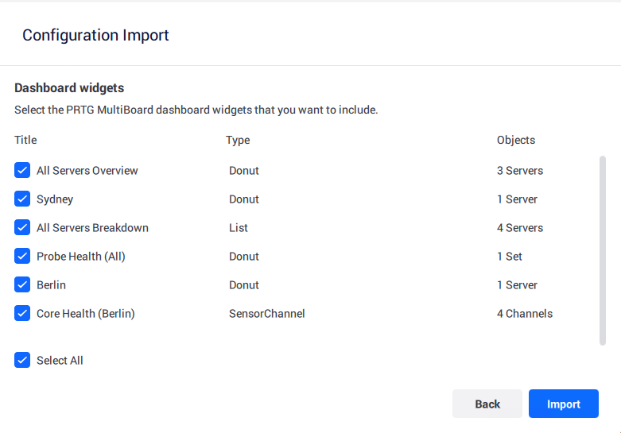Click the '4 Servers' objects value
The width and height of the screenshot is (621, 433).
(520, 228)
